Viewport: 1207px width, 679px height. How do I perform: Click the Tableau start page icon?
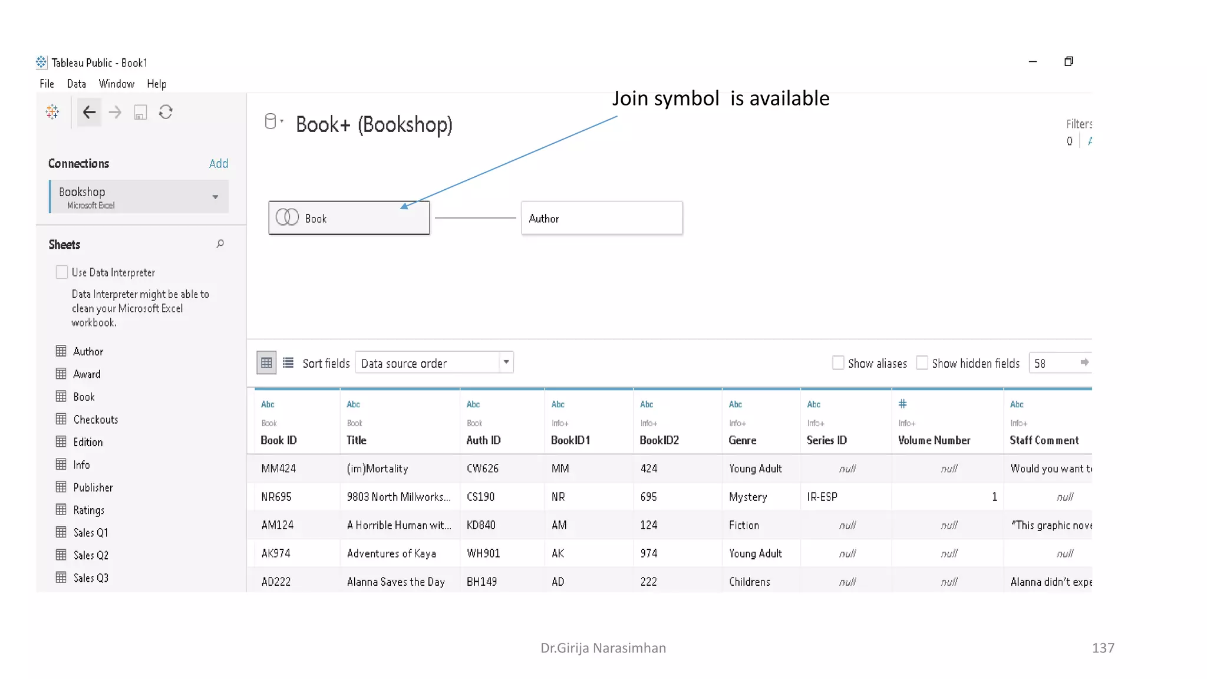pos(52,112)
